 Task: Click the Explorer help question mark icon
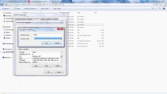pyautogui.click(x=164, y=9)
